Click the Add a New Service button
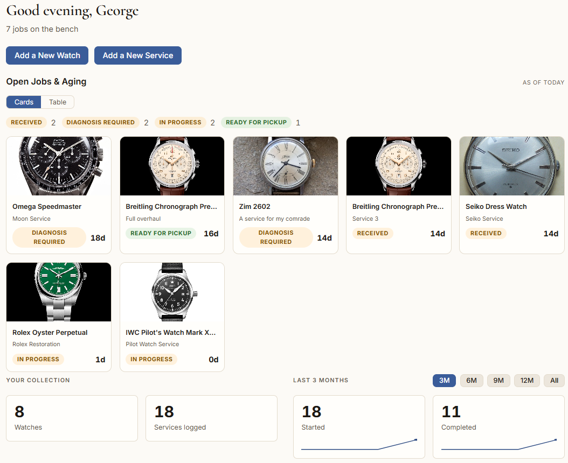The image size is (568, 463). pos(137,55)
